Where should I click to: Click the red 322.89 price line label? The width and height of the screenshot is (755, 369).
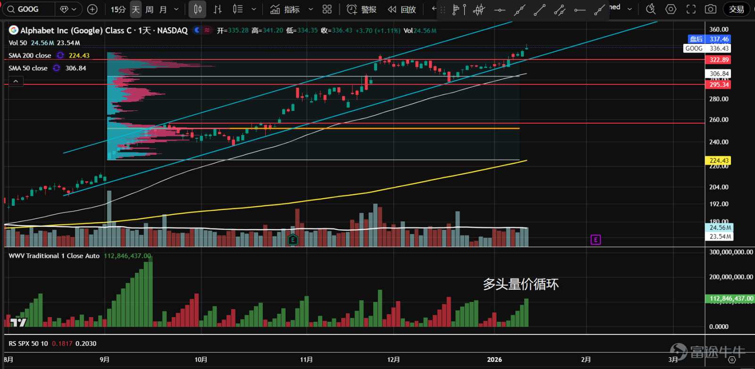click(x=719, y=60)
